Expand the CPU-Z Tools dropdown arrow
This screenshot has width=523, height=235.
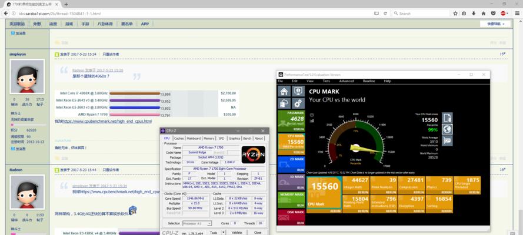point(224,232)
